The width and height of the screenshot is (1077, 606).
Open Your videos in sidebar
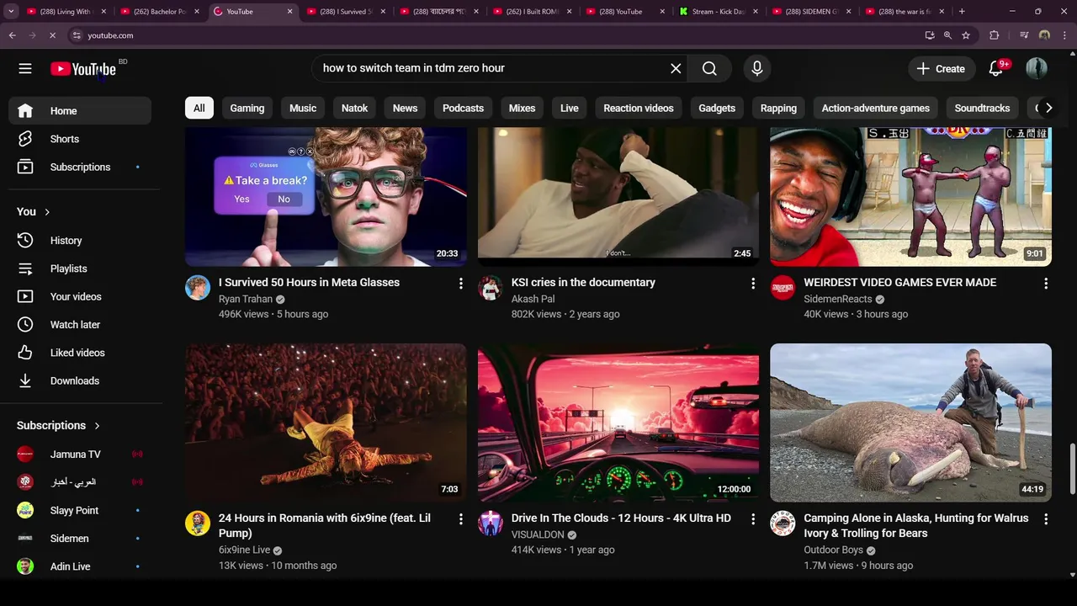click(x=80, y=296)
